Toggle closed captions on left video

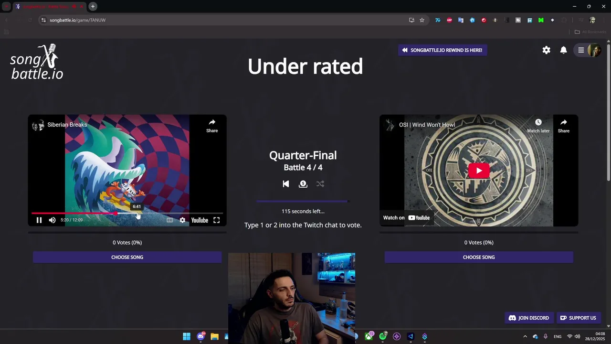coord(169,220)
